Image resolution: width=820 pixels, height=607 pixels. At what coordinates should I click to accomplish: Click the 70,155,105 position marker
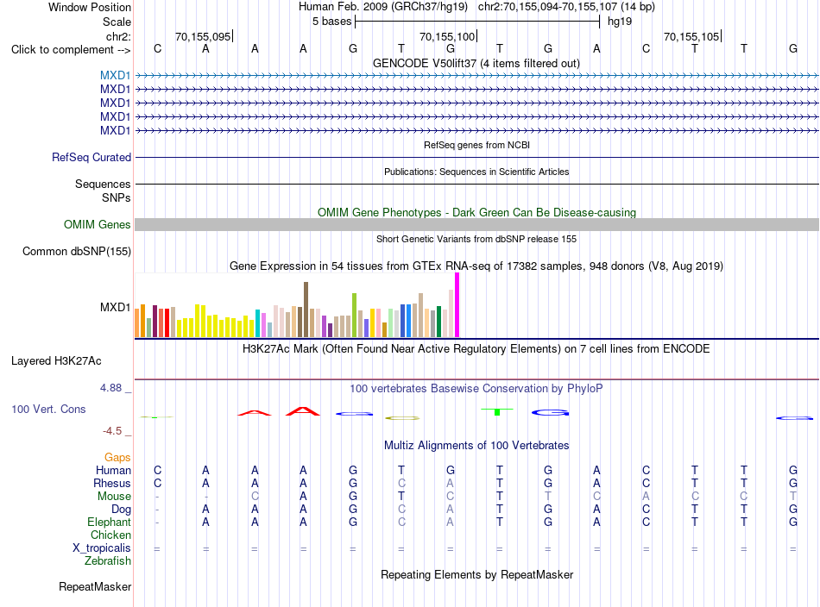click(692, 36)
